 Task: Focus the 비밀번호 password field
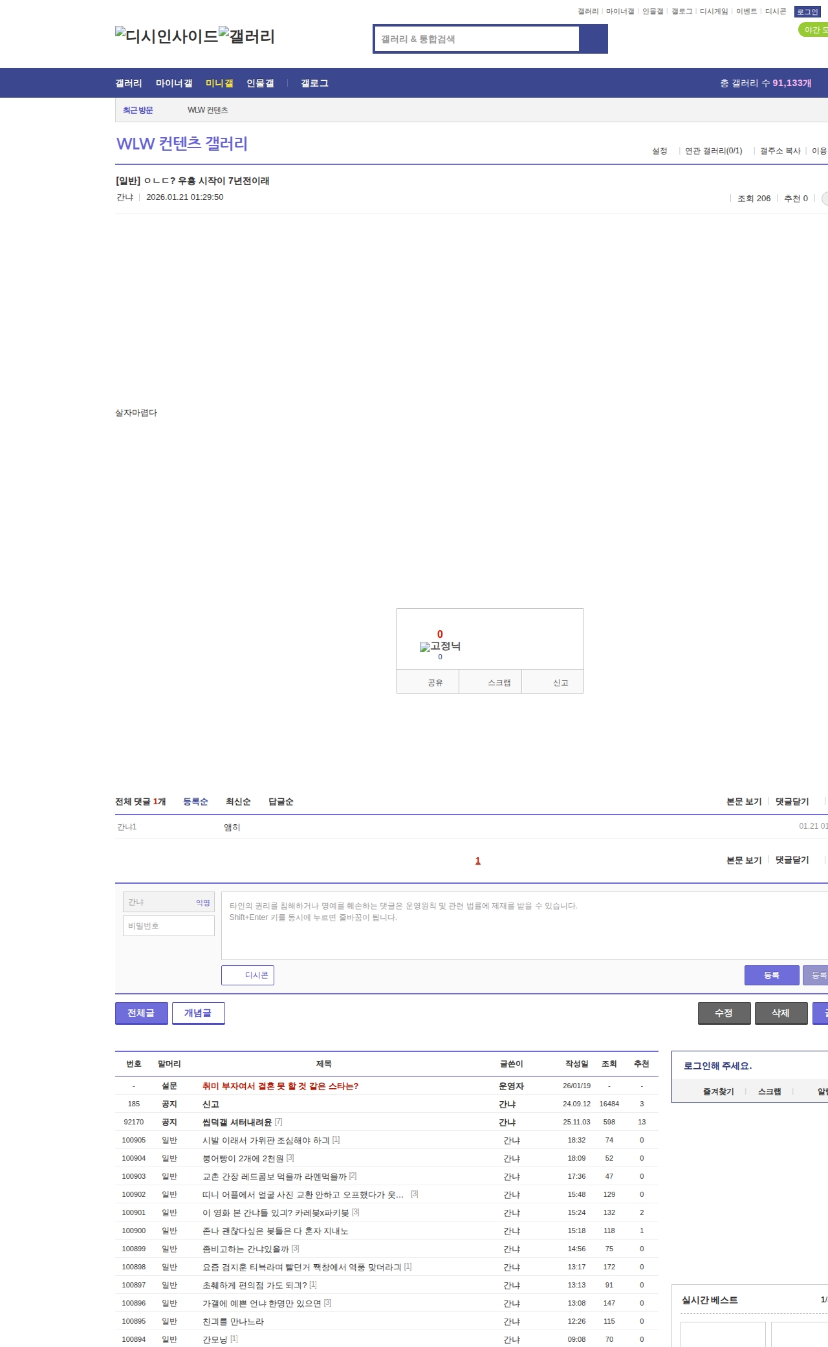click(169, 926)
